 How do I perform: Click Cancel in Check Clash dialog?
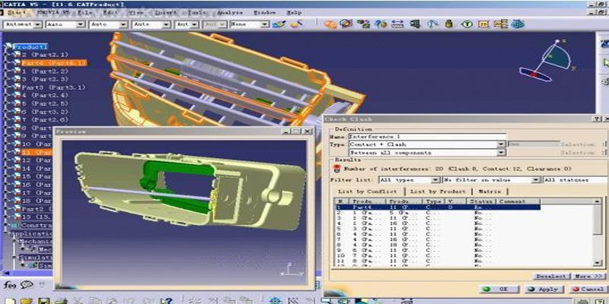tap(587, 290)
